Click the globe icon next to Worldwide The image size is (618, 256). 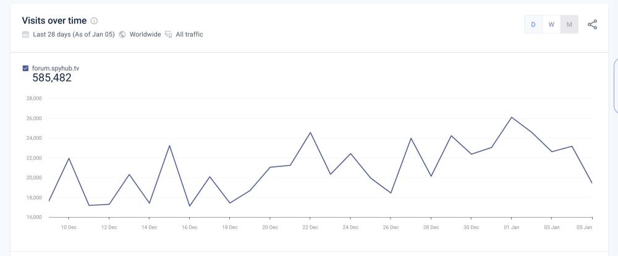(122, 34)
